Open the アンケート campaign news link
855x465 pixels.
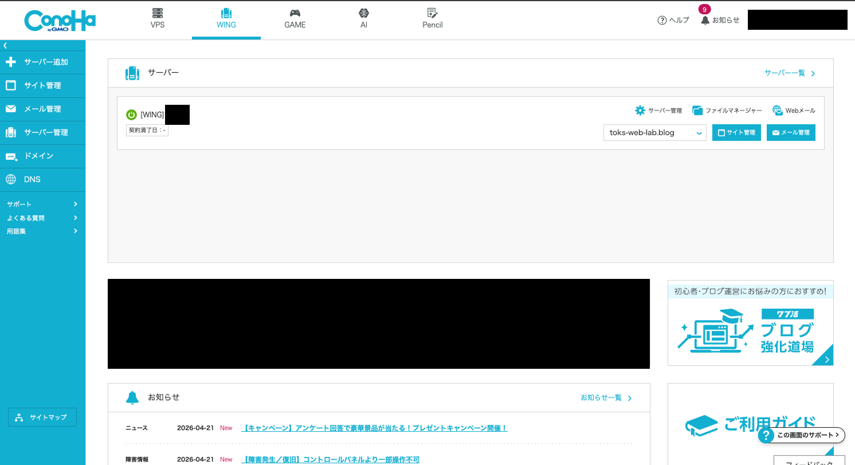375,428
